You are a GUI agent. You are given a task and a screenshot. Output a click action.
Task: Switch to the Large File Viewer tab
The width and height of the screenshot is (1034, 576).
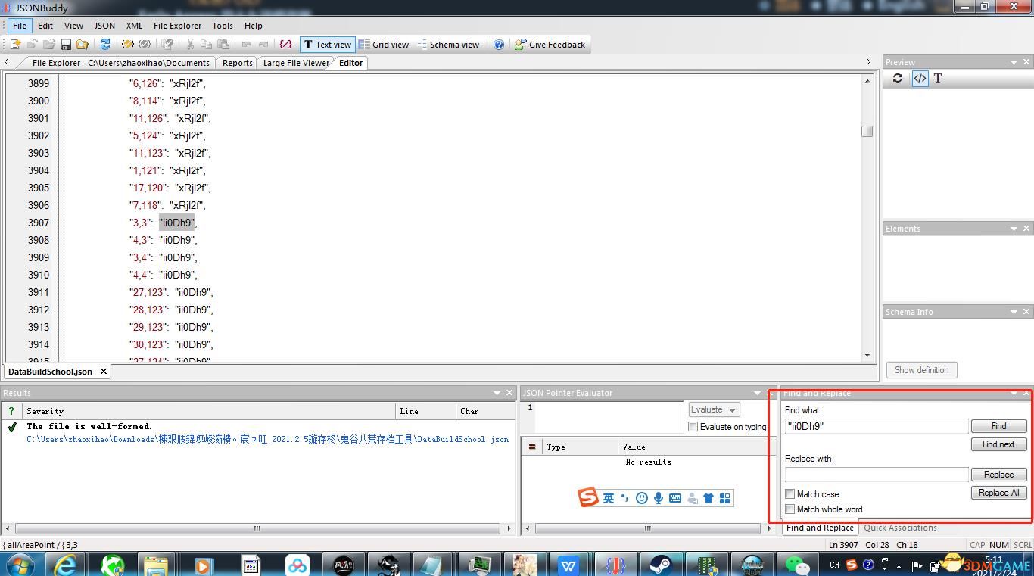296,63
